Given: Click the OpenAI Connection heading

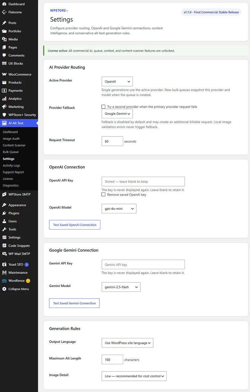Looking at the screenshot, I should point(67,167).
